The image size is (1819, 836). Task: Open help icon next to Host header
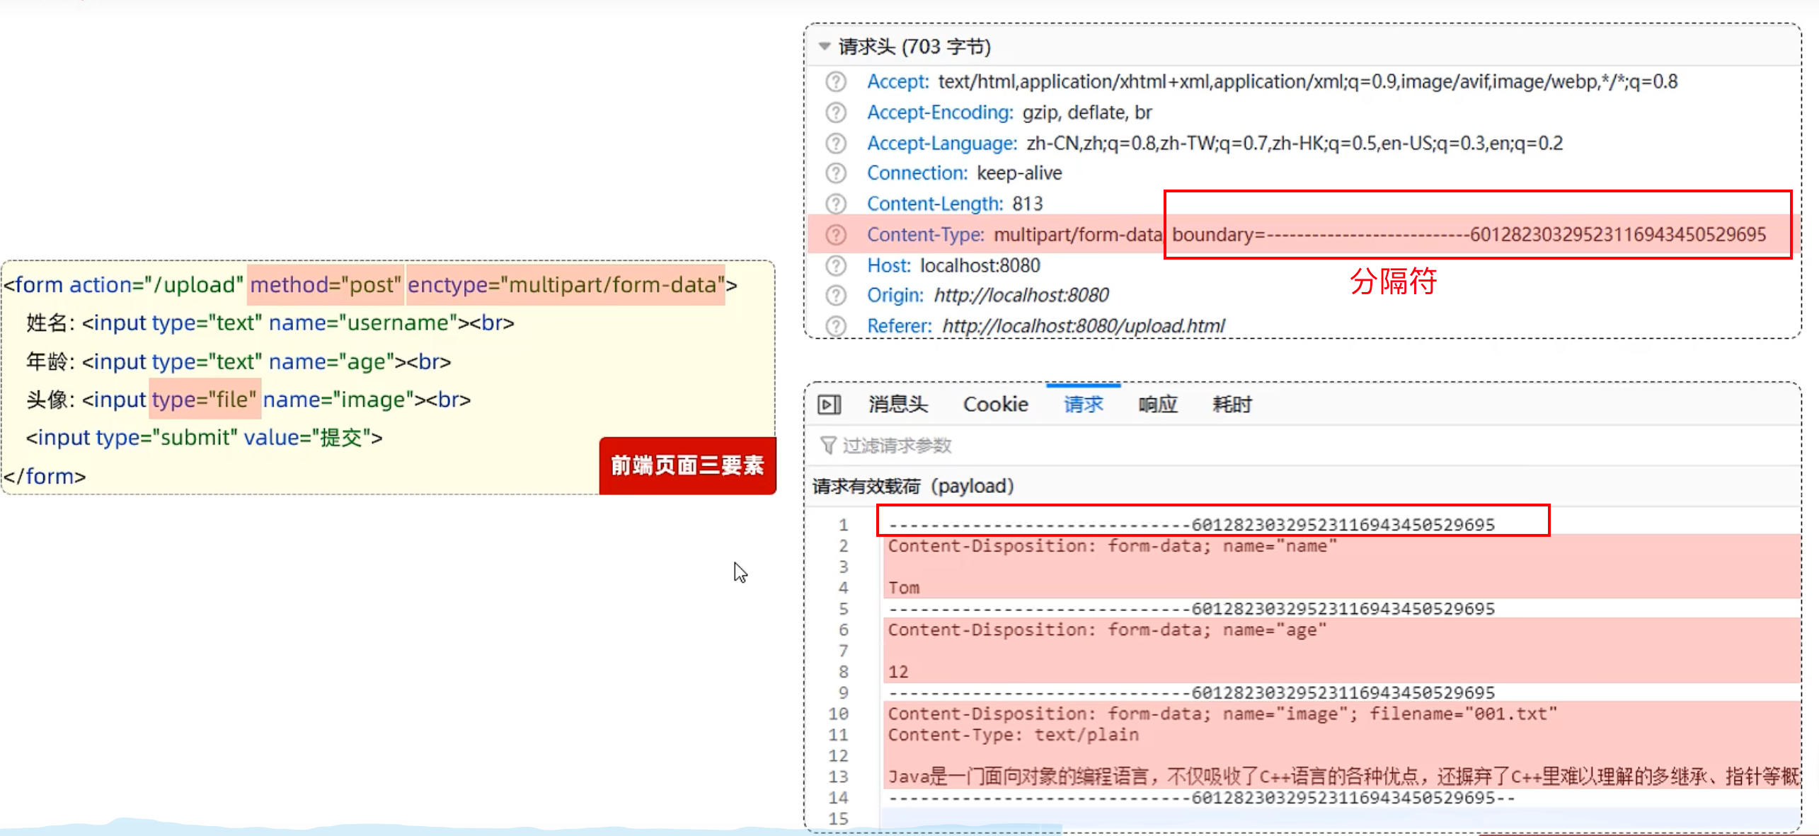836,266
